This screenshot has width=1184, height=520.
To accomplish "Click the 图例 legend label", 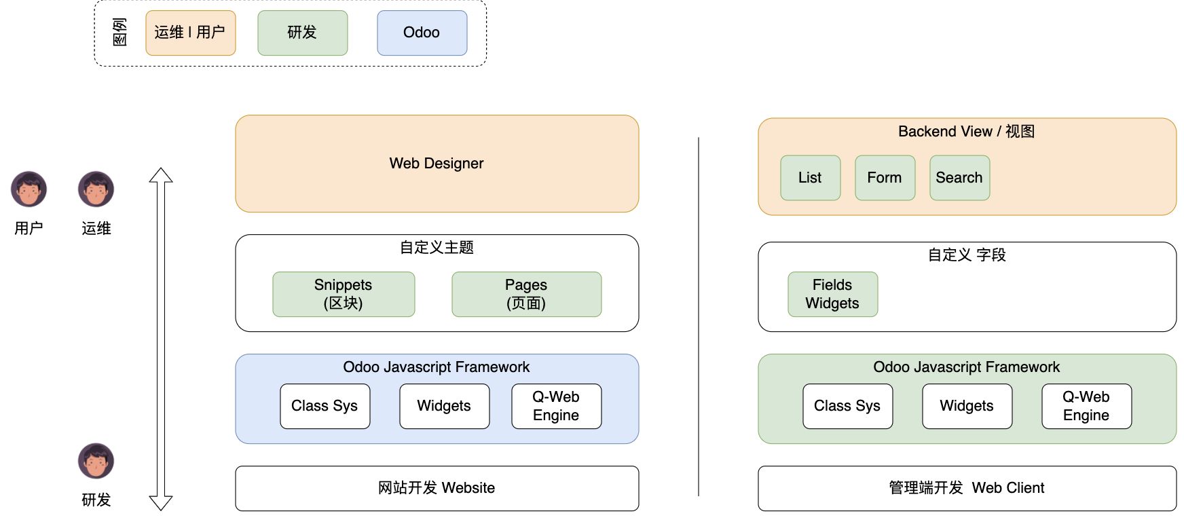I will (119, 33).
